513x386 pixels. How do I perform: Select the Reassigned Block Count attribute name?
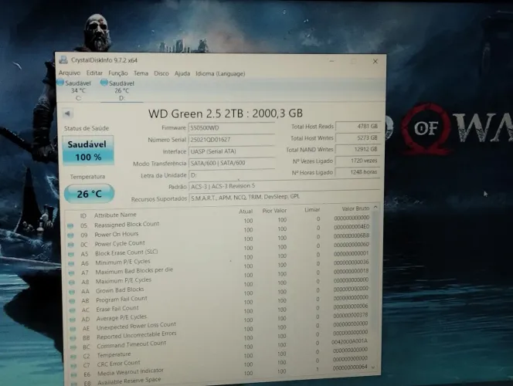pos(127,224)
